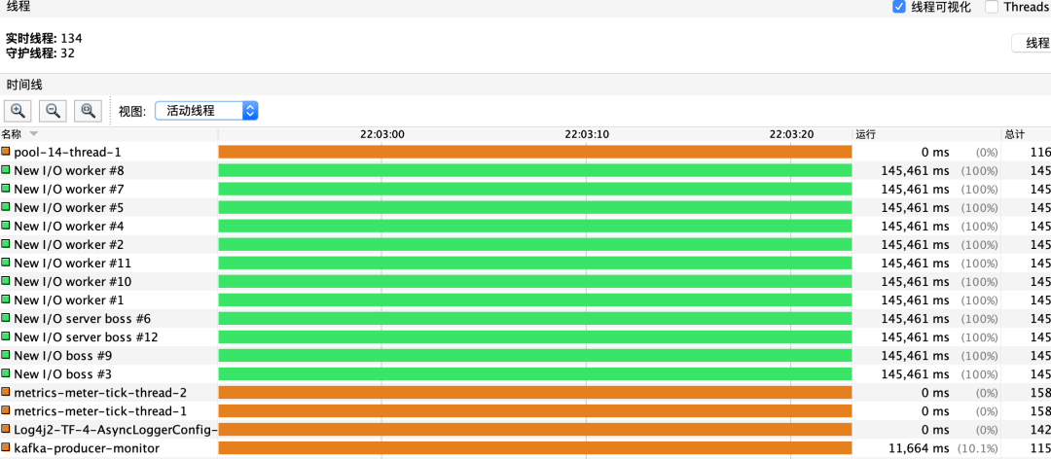Select the New I/O boss #9 name
Screen dimensions: 1051x459
coord(63,355)
